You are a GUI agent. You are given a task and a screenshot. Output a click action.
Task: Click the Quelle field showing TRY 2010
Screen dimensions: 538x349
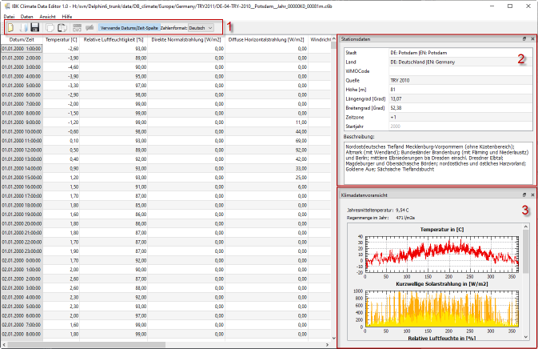coord(460,80)
